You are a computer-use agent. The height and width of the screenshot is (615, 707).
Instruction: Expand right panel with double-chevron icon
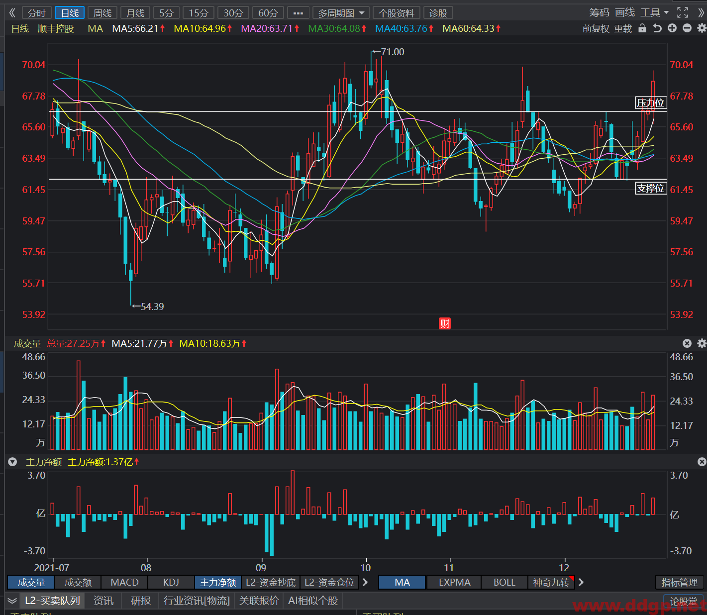tap(701, 13)
